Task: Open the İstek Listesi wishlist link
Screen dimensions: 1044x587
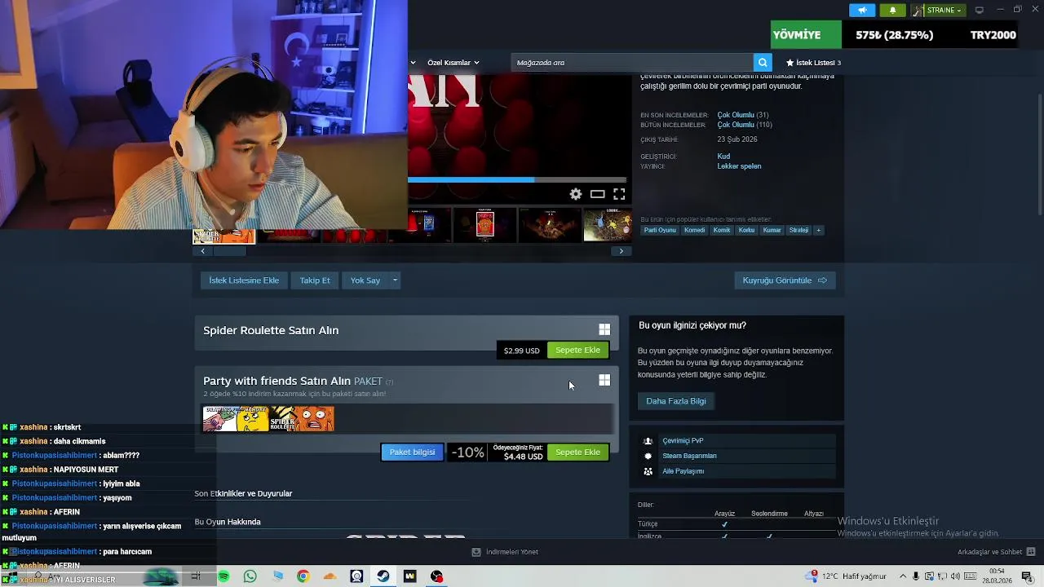Action: click(813, 63)
